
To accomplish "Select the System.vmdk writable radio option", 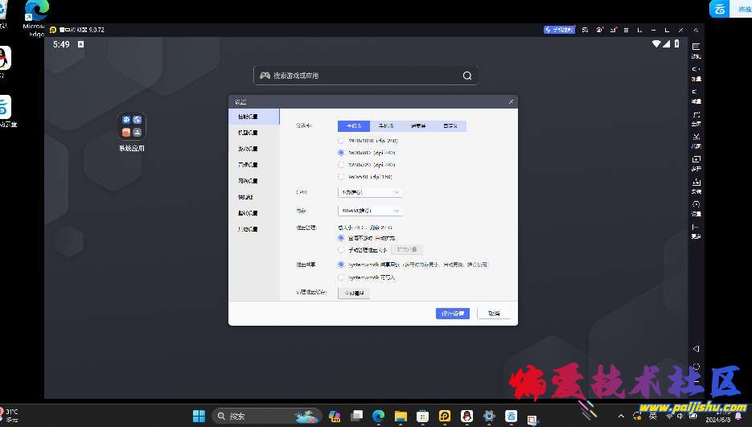I will [341, 277].
